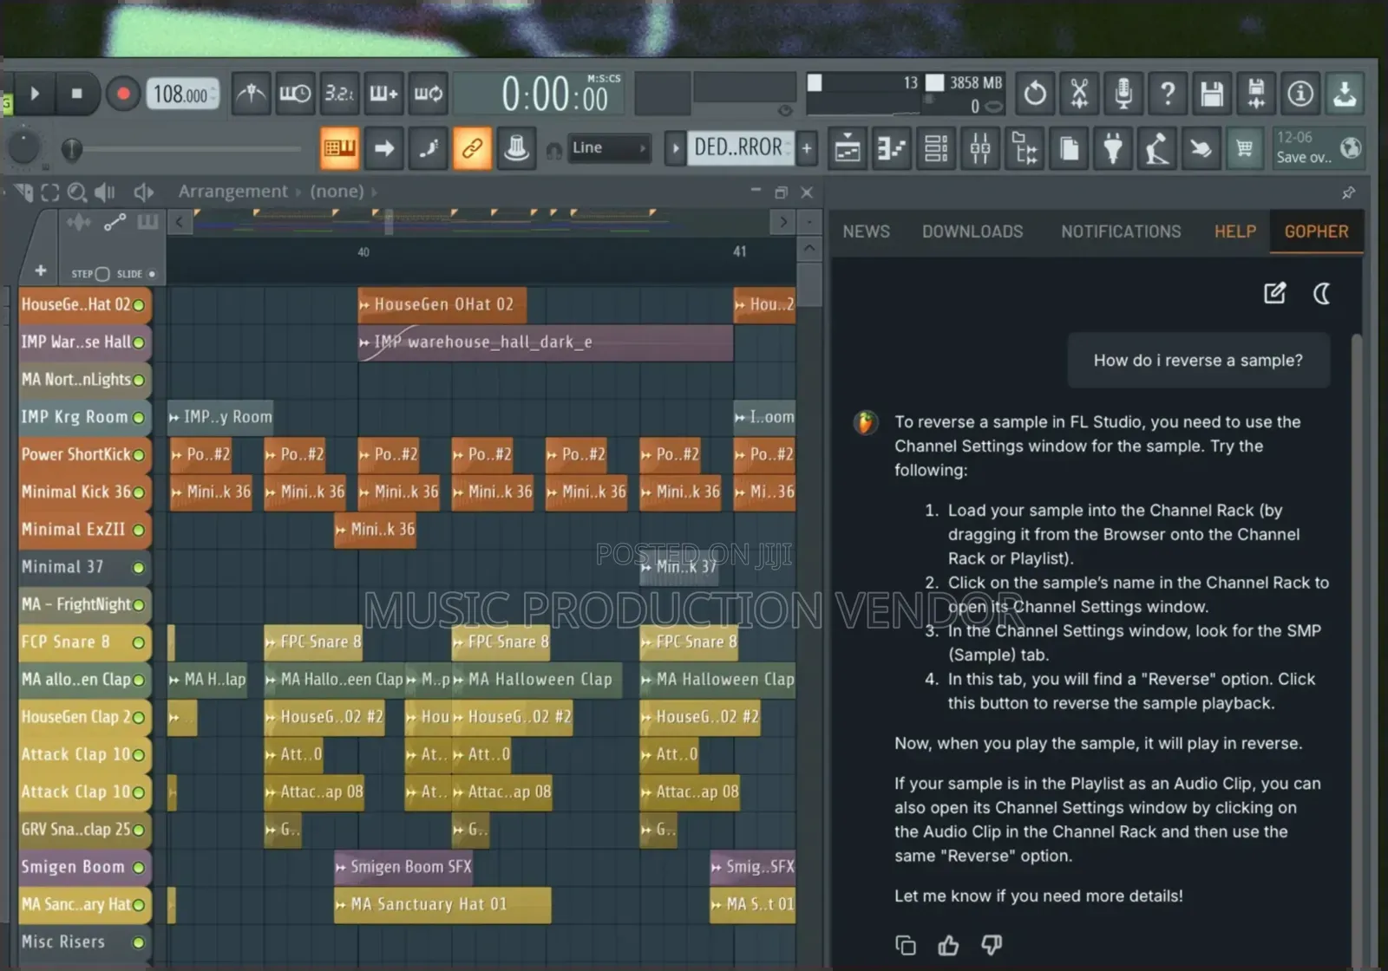Click the render/export audio icon

[x=1256, y=94]
